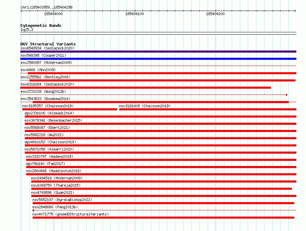Click the red bar under nsv5568087 (Ebert2021)
Screen dimensions: 306x231
tap(161, 131)
